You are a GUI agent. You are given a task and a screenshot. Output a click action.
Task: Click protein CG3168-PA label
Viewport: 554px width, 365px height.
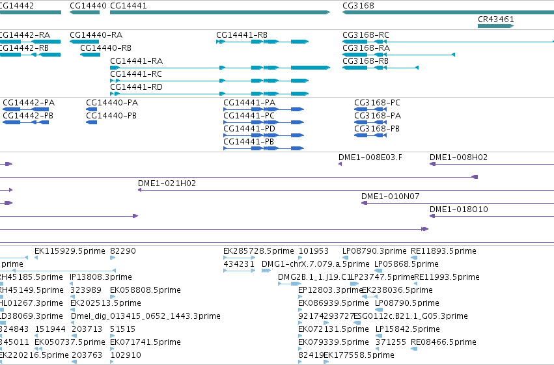(x=378, y=116)
